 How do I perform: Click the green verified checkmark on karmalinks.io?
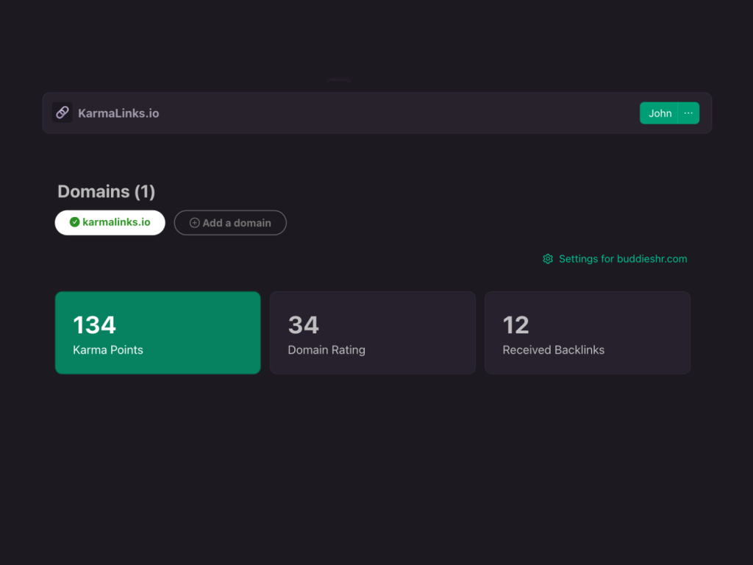click(x=74, y=222)
